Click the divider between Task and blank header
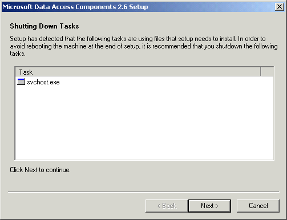Screen dimensions: 287x220 [x=261, y=72]
